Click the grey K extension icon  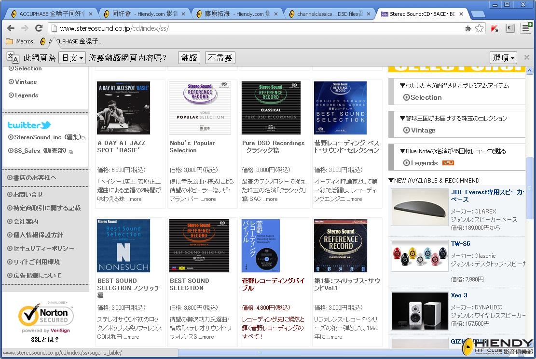click(509, 28)
